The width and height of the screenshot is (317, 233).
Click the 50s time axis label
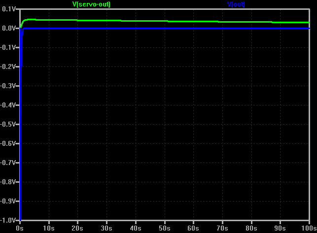click(x=164, y=229)
